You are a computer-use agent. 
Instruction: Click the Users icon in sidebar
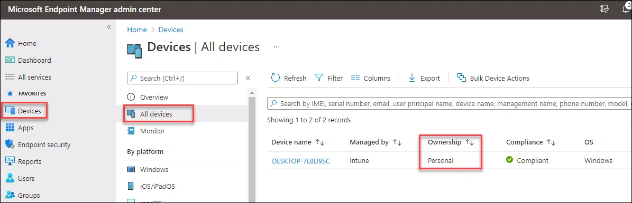click(10, 178)
